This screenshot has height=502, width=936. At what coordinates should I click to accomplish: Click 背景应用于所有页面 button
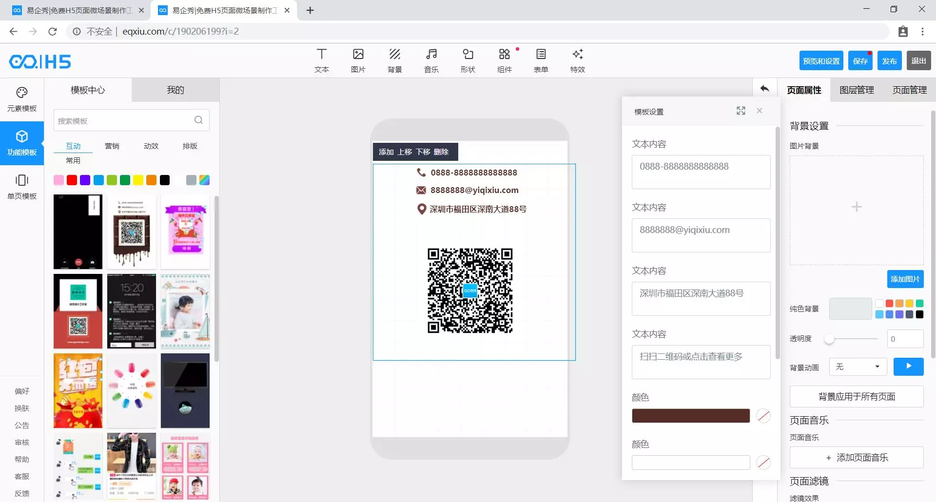click(x=857, y=397)
